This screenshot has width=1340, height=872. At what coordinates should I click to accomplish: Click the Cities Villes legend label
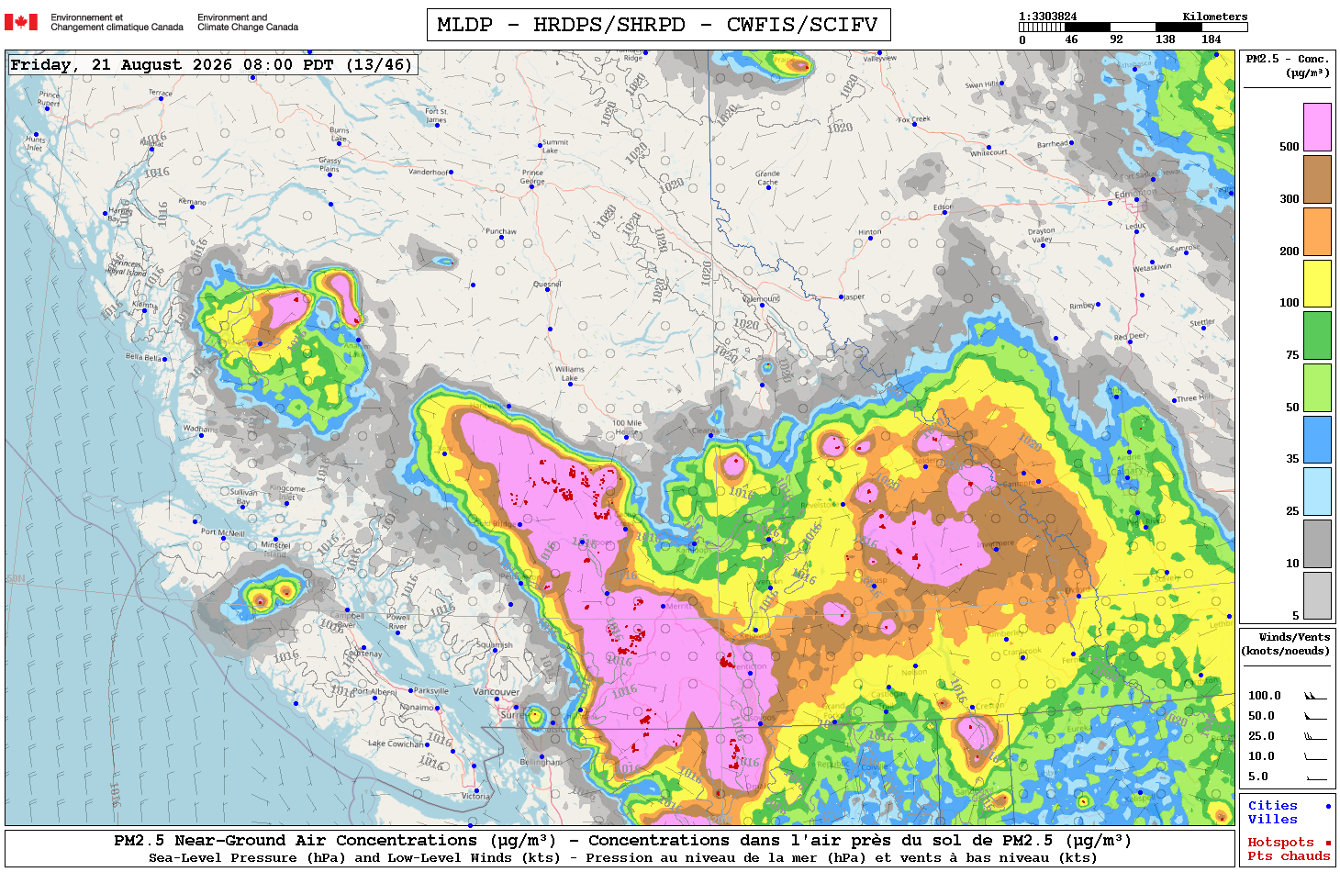tap(1272, 812)
